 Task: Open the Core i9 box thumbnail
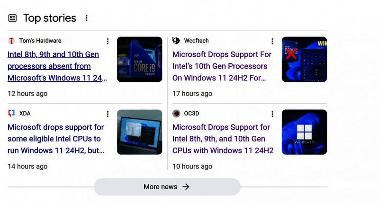point(139,59)
